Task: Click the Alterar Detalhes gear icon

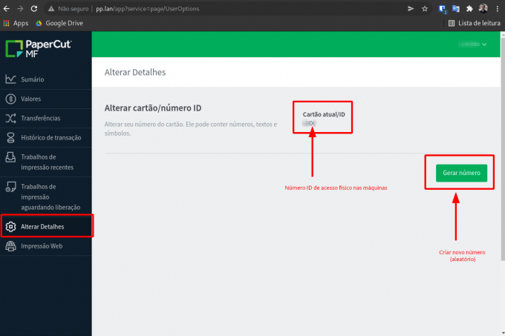Action: click(10, 227)
